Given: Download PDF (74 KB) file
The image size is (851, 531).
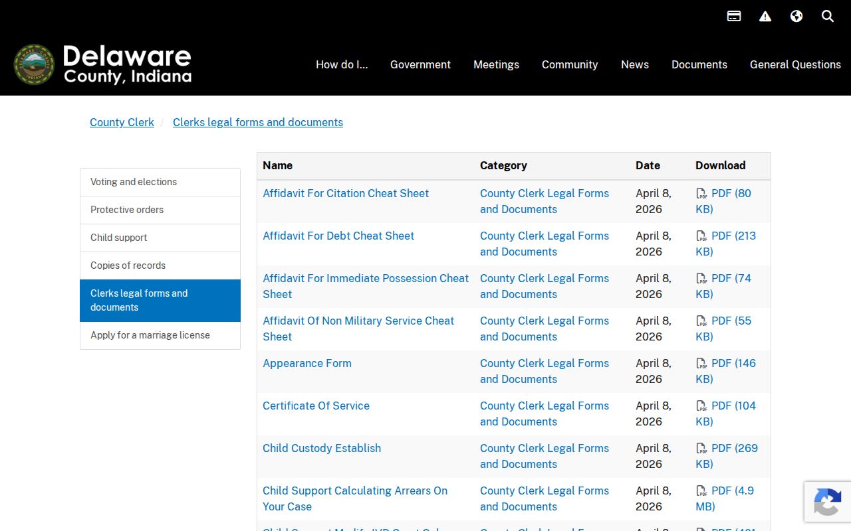Looking at the screenshot, I should pyautogui.click(x=723, y=286).
